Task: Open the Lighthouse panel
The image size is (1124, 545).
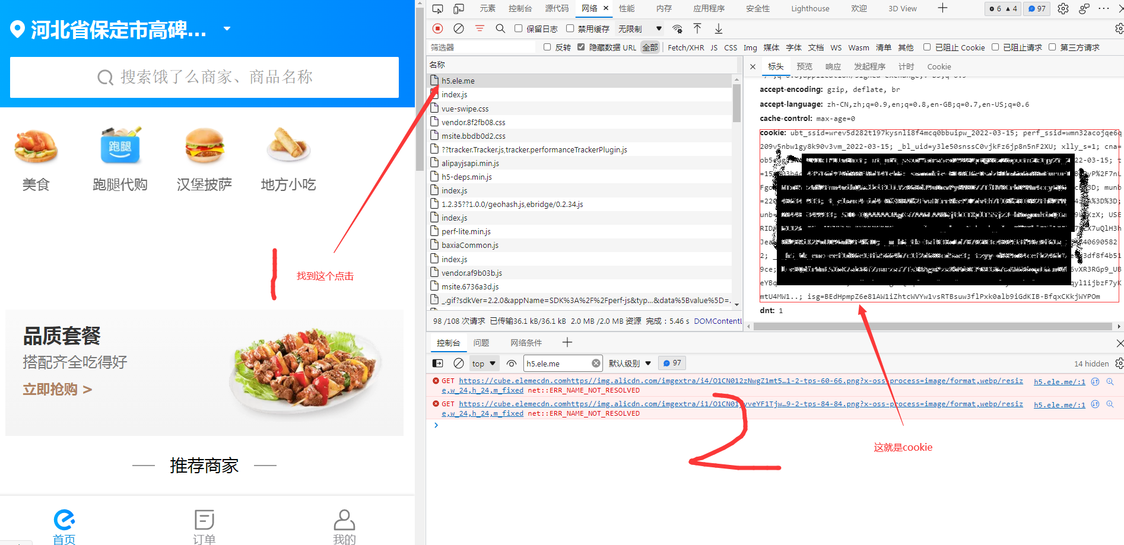Action: 809,8
